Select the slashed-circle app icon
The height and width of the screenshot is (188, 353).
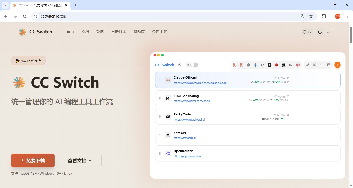(x=263, y=65)
